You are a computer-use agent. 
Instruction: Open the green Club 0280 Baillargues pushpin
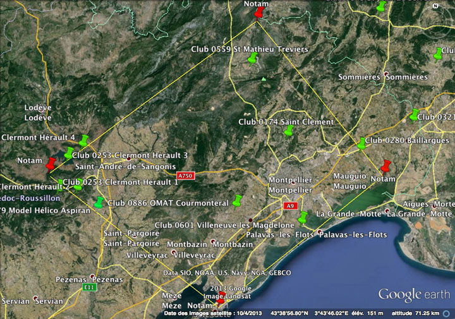[361, 143]
